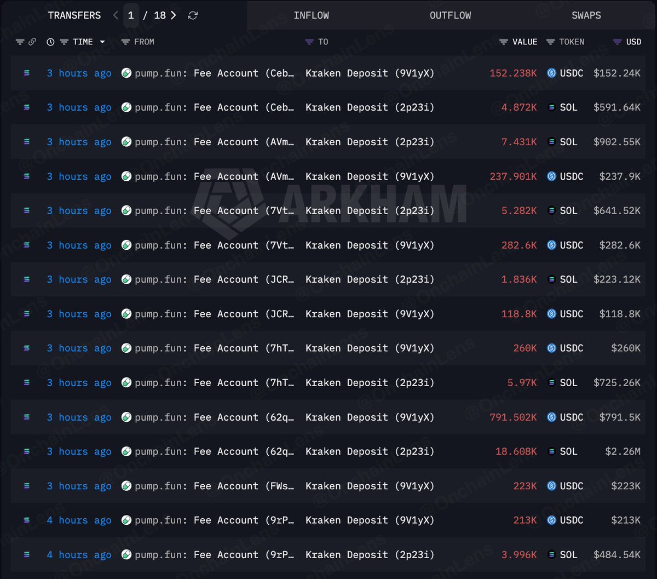Filter by the FROM column
Image resolution: width=657 pixels, height=579 pixels.
tap(125, 42)
